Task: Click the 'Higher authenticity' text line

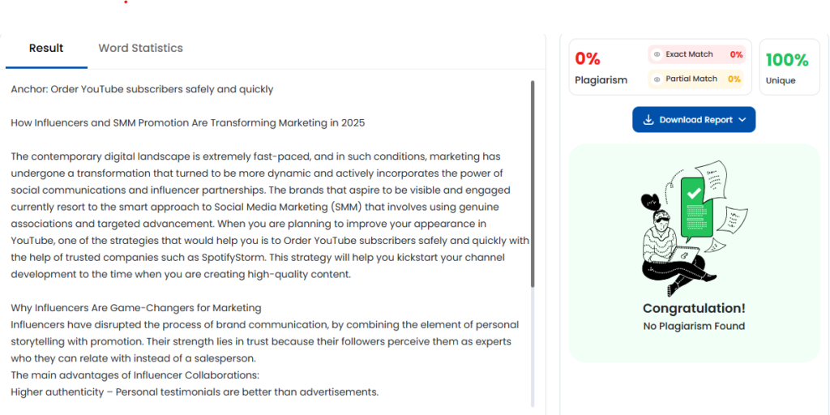Action: click(195, 392)
